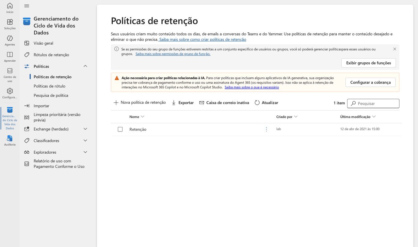
Task: Expand the Classificadores chevron
Action: point(85,141)
